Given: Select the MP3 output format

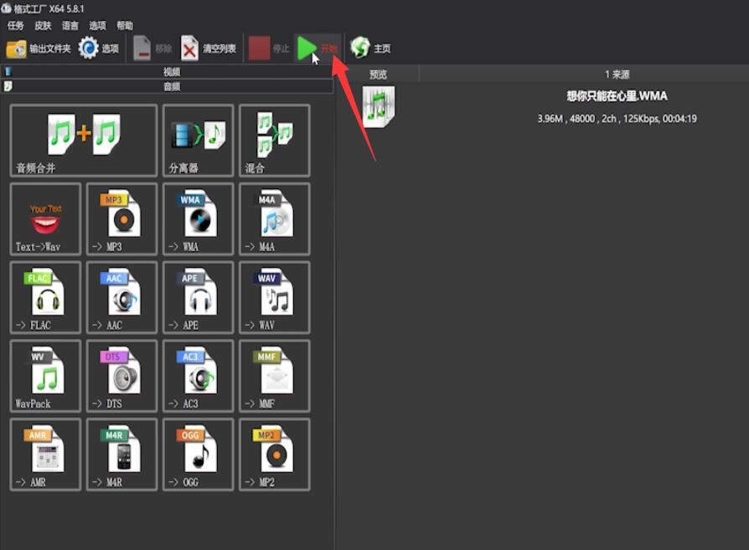Looking at the screenshot, I should pyautogui.click(x=121, y=219).
